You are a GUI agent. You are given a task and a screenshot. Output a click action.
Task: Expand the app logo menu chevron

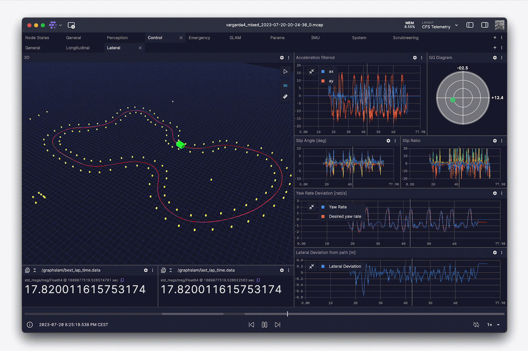(x=60, y=25)
